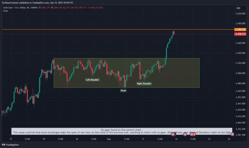Viewport: 249px width, 148px height.
Task: Click the last red candle at top
Action: point(174,33)
